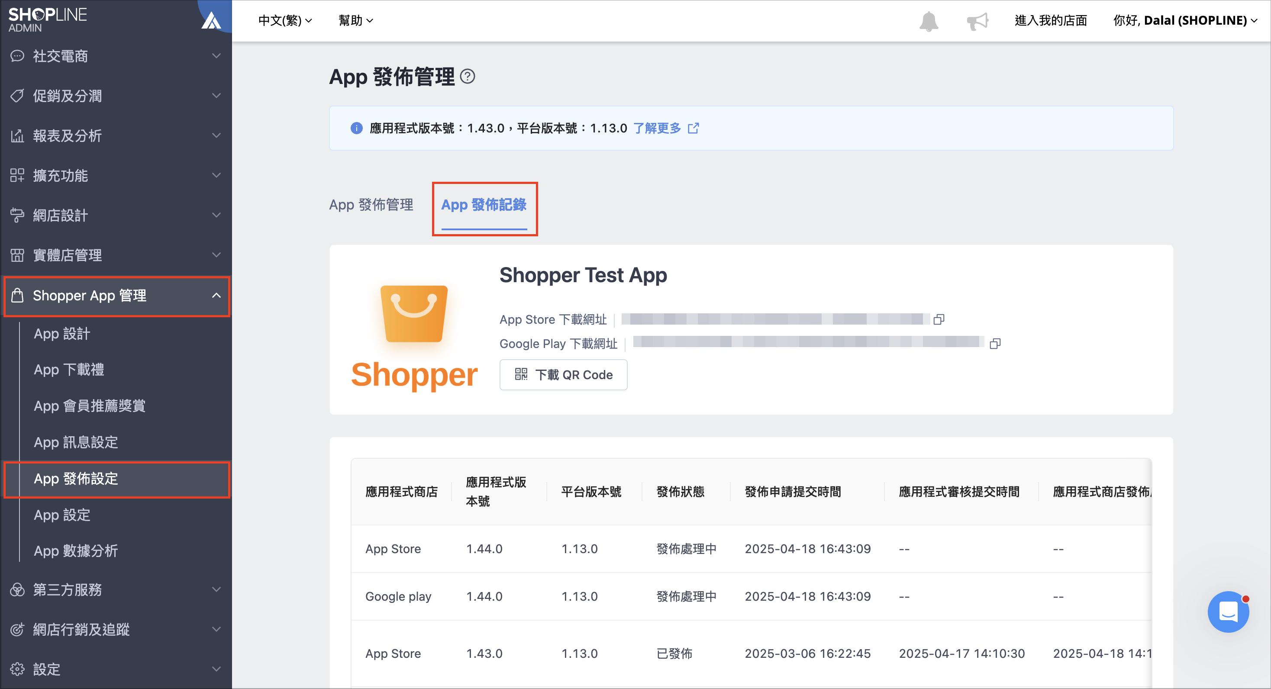Open the notification bell icon

point(929,21)
